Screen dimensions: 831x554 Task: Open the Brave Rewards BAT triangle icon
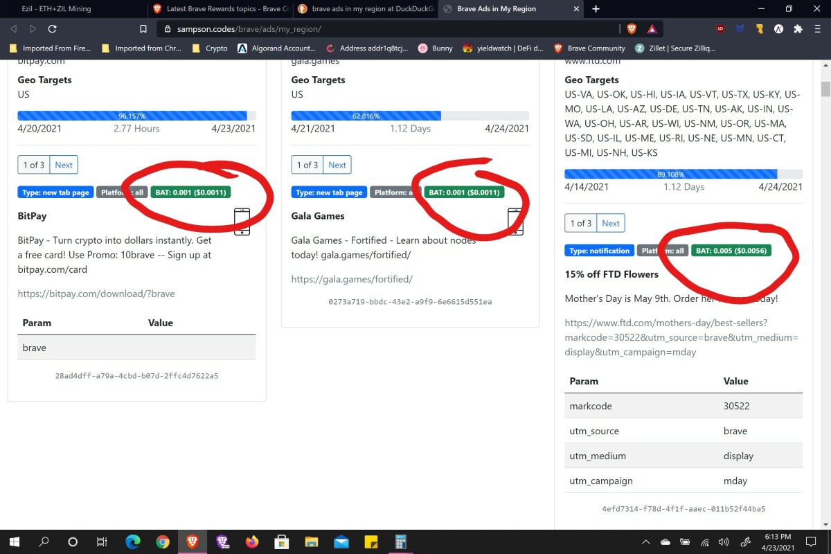click(652, 29)
